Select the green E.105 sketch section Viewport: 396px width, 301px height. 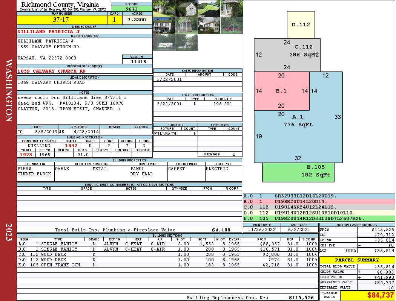coord(298,172)
